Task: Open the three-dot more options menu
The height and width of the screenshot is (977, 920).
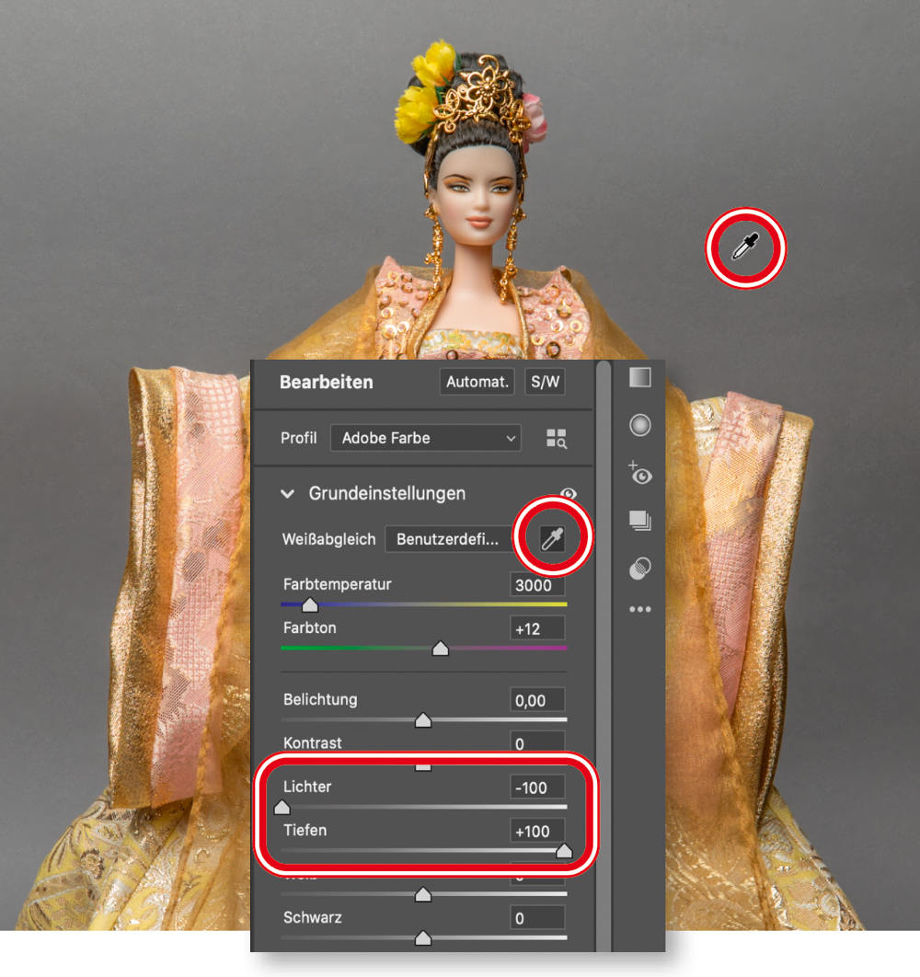Action: pos(640,609)
